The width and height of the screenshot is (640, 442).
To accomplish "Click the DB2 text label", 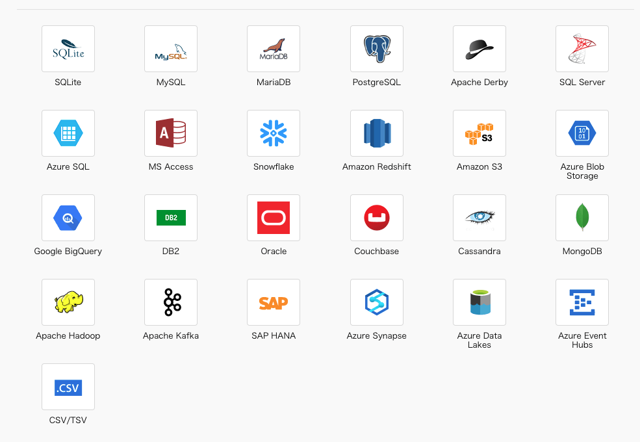I will tap(171, 252).
